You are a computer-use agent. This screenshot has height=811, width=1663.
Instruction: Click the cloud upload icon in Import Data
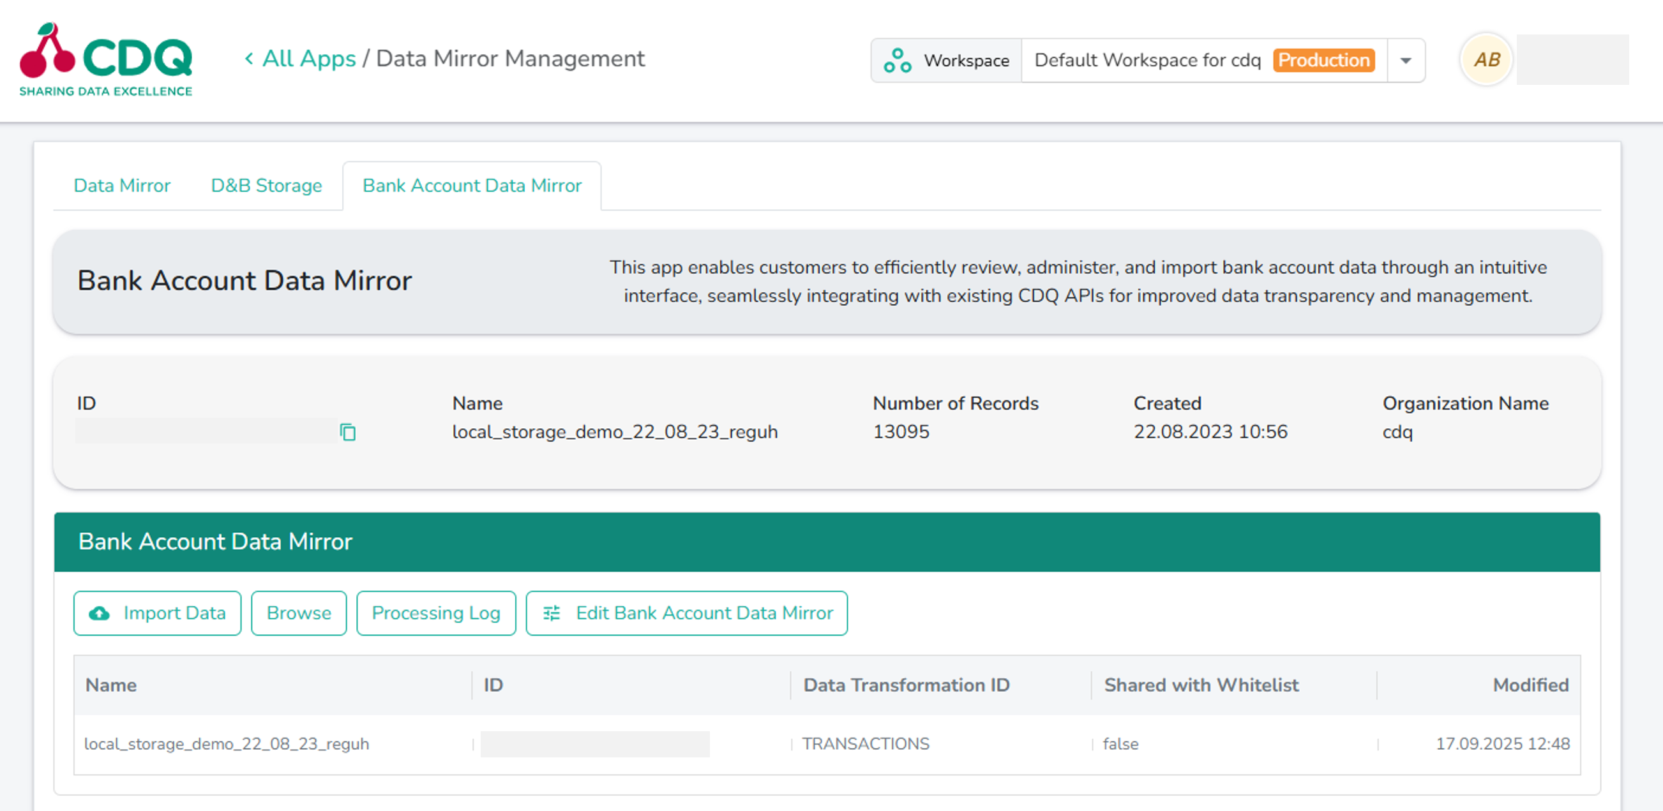point(100,613)
